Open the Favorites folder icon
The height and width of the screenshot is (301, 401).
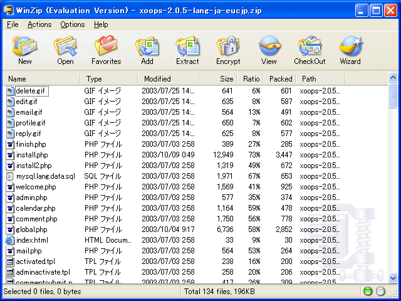click(106, 46)
